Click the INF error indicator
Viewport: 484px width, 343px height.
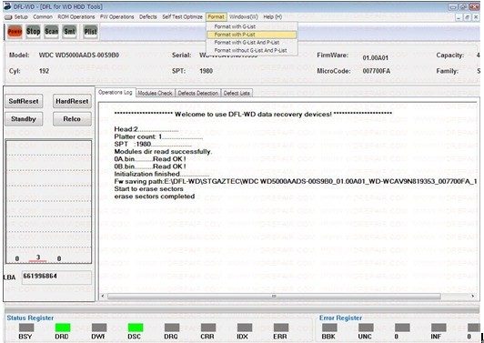click(x=439, y=328)
